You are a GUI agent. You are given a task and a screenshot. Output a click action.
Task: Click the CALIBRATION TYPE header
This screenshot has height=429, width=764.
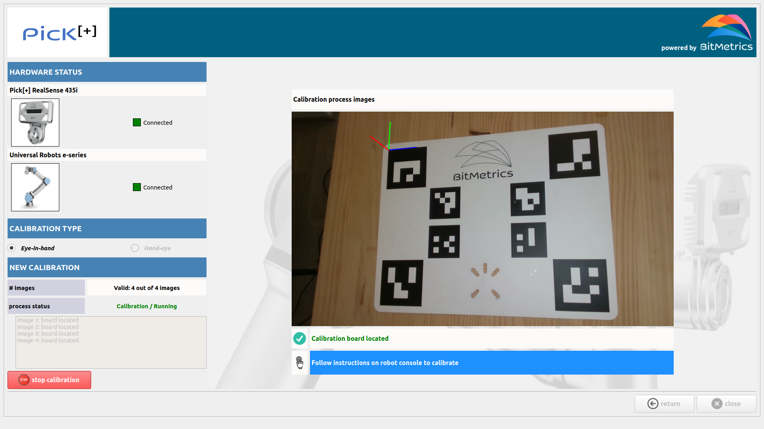(x=107, y=228)
